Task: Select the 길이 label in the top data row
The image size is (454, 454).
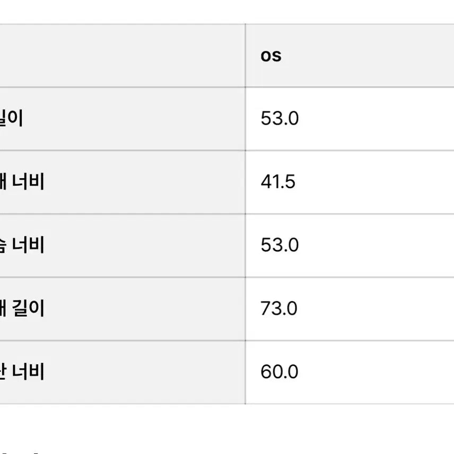Action: point(11,118)
